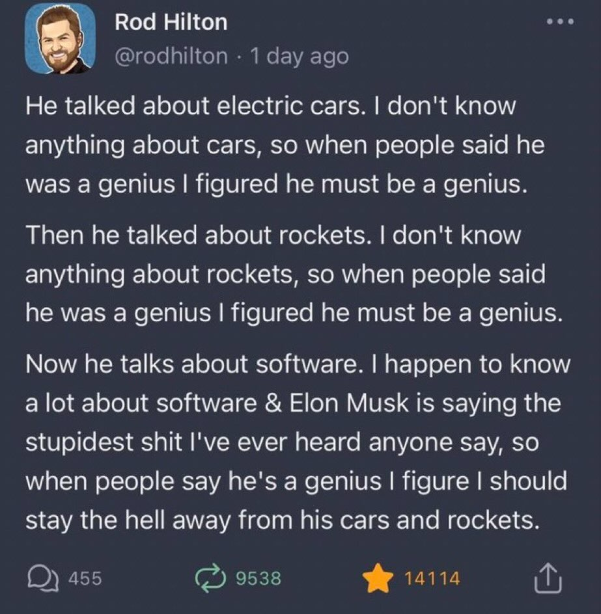Click the 9538 boosts count

click(258, 578)
